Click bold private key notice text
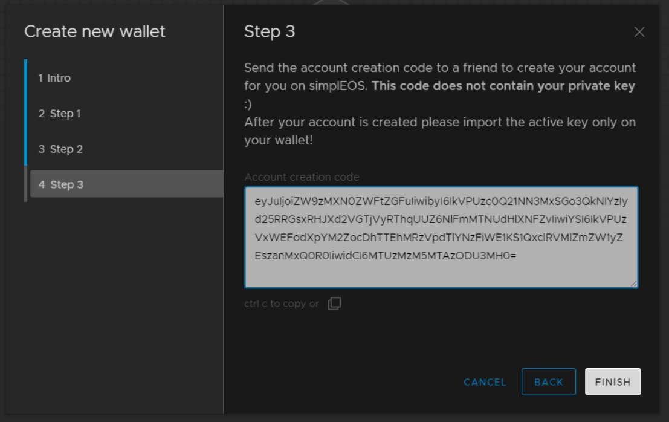 click(x=503, y=86)
